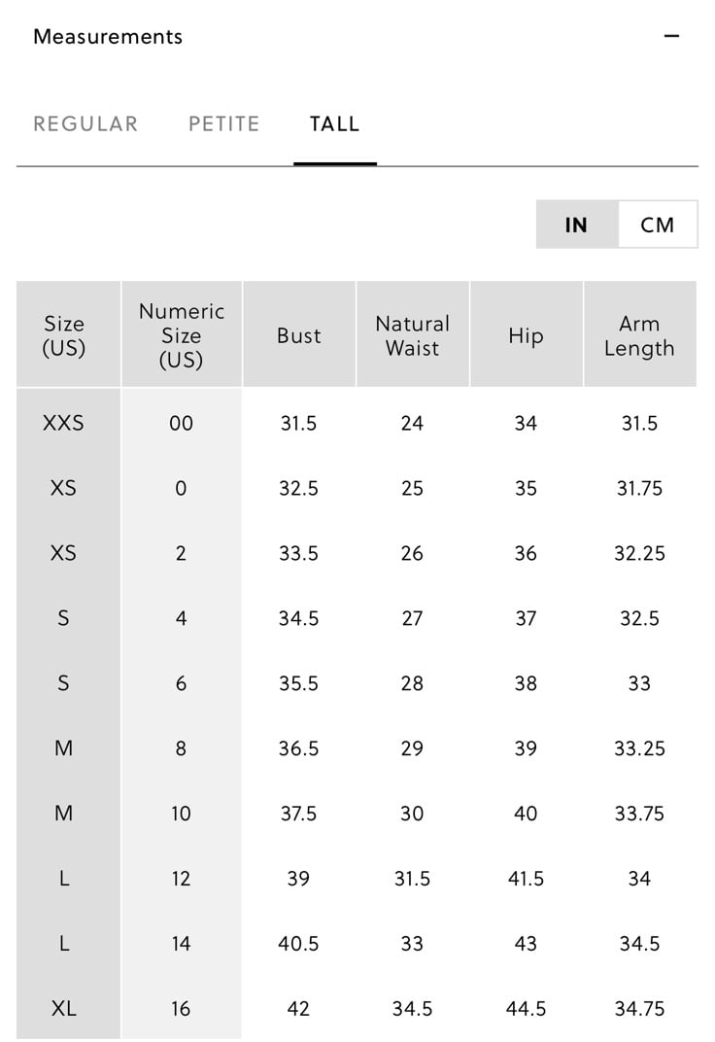Viewport: 715px width, 1042px height.
Task: Click the 40.5 bust value
Action: pyautogui.click(x=299, y=944)
